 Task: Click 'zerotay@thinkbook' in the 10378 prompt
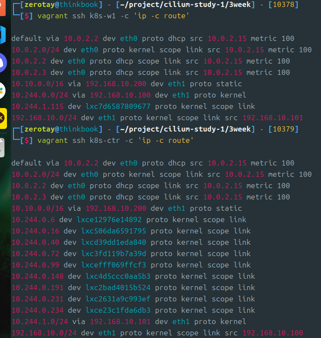coord(61,4)
